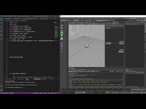Screen dimensions: 146x109
Task: Open the Mesh Tools menu in Maya
Action: [x=96, y=18]
